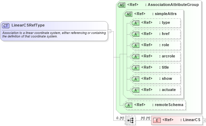Click the A icon next to href
This screenshot has width=206, height=126.
tap(135, 34)
